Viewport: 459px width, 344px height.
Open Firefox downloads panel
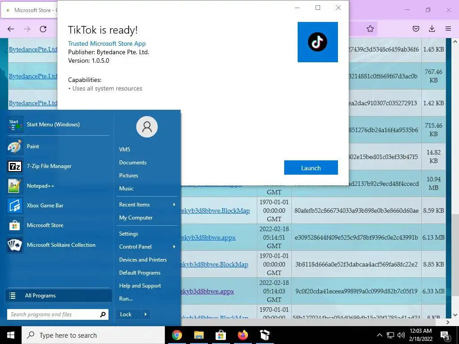pos(432,28)
